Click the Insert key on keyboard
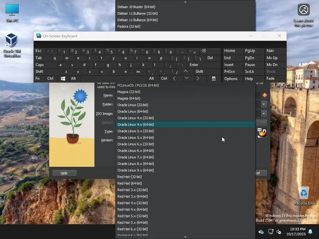 tap(233, 65)
